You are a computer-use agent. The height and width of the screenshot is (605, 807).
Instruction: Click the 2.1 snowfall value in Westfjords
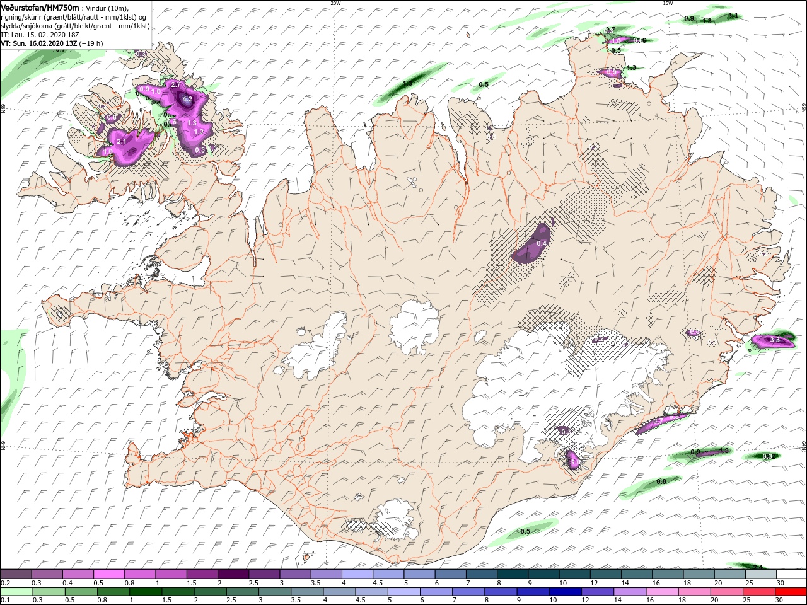[x=122, y=142]
